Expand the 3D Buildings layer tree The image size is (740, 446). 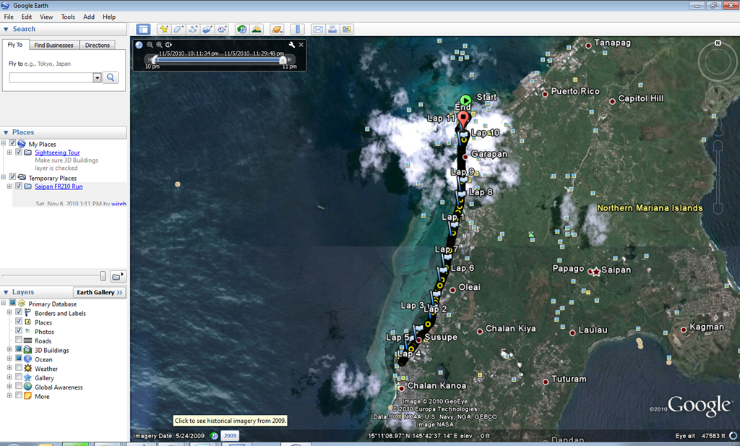coord(9,350)
